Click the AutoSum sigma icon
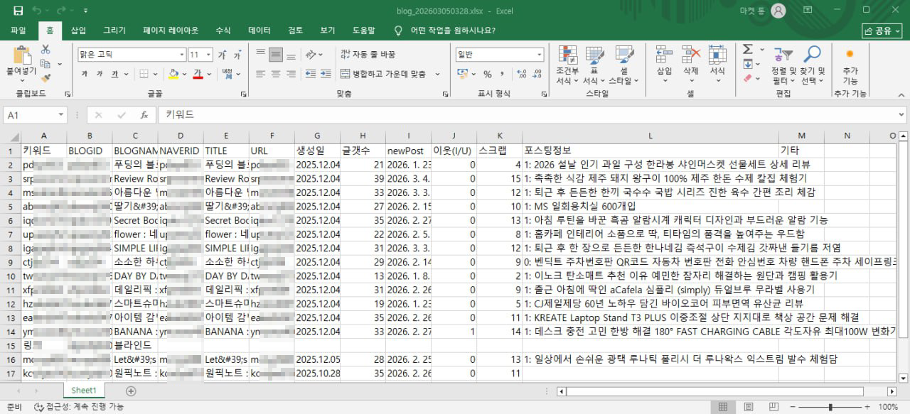 pyautogui.click(x=747, y=49)
